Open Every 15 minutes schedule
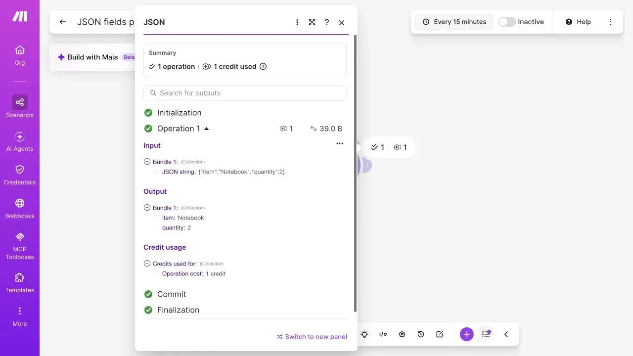The width and height of the screenshot is (633, 356). pos(454,22)
